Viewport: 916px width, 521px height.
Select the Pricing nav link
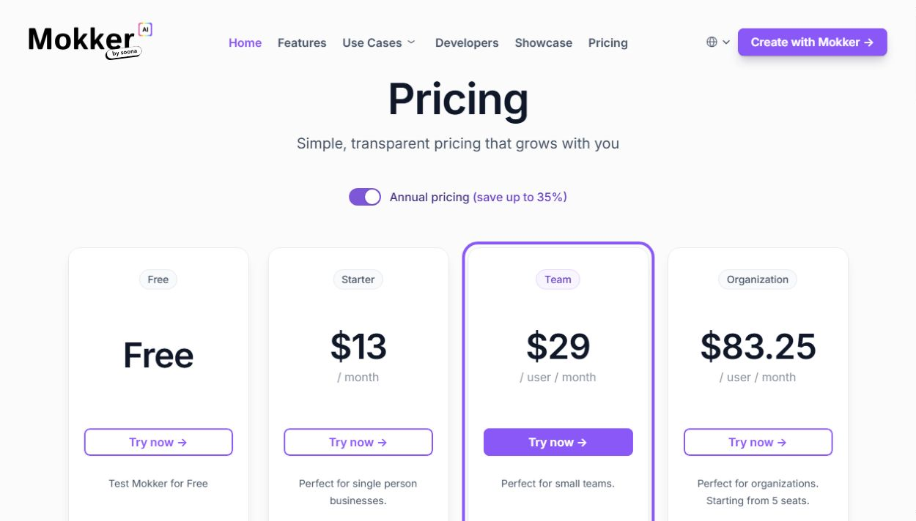(x=608, y=42)
